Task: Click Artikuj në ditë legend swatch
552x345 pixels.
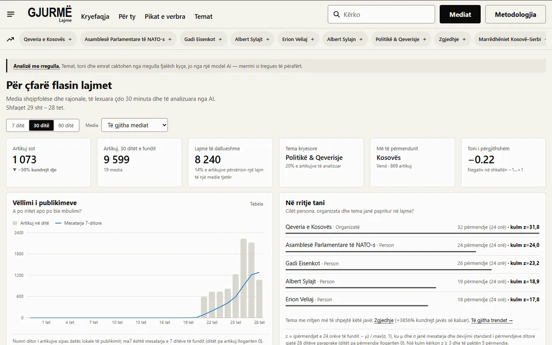Action: pyautogui.click(x=15, y=223)
